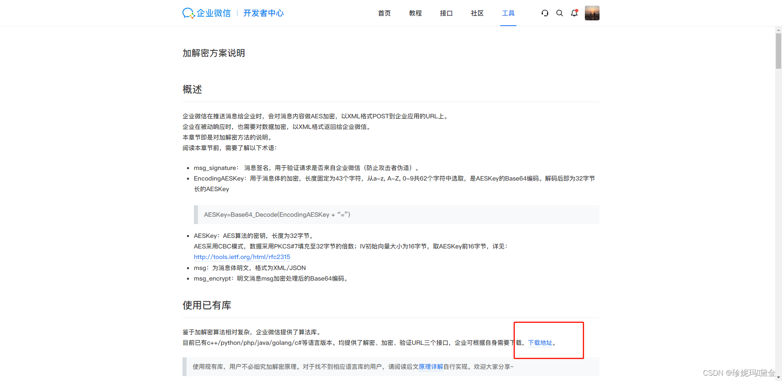Open the customer support headset icon
Image resolution: width=782 pixels, height=381 pixels.
point(545,13)
